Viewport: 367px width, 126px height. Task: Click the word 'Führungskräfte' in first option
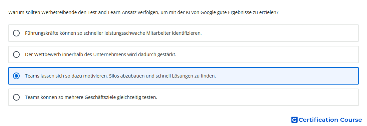click(38, 33)
